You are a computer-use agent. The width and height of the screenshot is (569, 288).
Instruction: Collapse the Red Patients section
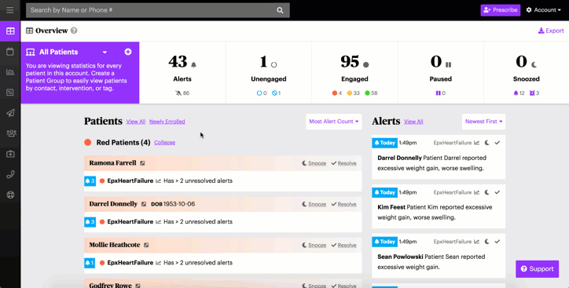[164, 142]
